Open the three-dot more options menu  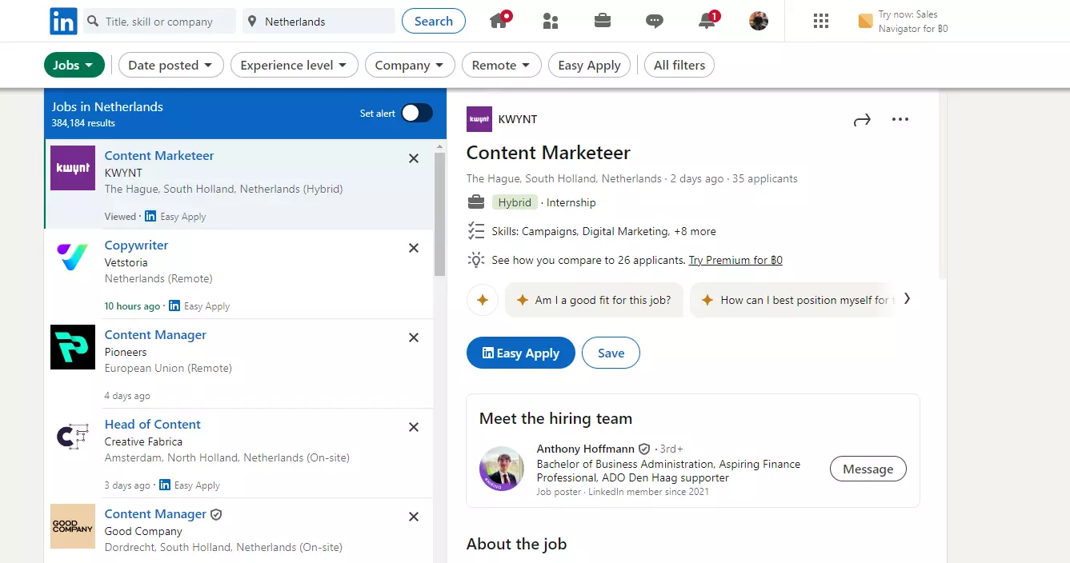(900, 119)
